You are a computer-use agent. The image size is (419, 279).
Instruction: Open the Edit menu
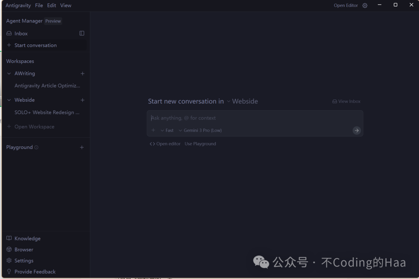click(52, 5)
